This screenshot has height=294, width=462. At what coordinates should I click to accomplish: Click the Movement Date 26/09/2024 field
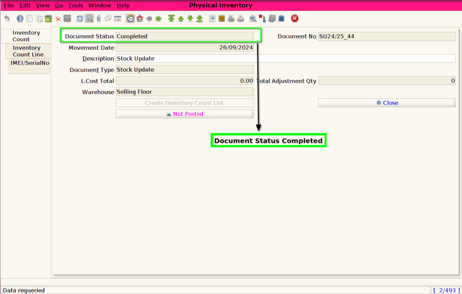tap(185, 47)
